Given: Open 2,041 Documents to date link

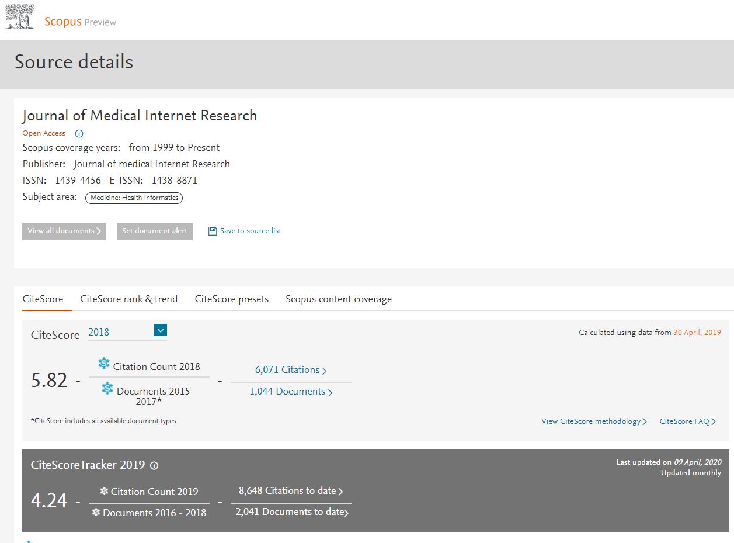Looking at the screenshot, I should [x=292, y=512].
